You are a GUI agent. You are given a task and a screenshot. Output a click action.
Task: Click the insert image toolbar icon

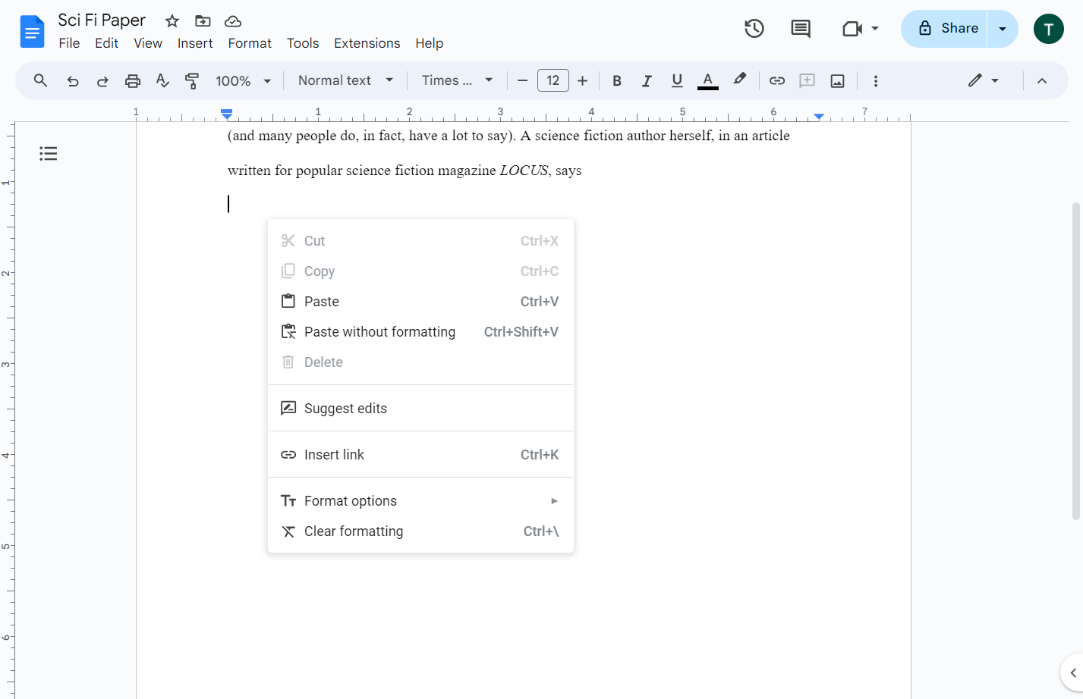(838, 81)
